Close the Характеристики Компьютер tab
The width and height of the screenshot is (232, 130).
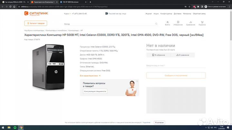57,2
